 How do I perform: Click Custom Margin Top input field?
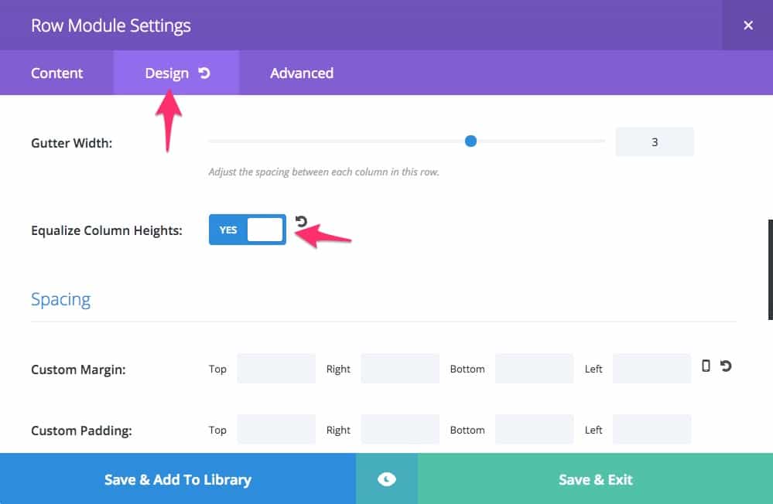(x=276, y=369)
